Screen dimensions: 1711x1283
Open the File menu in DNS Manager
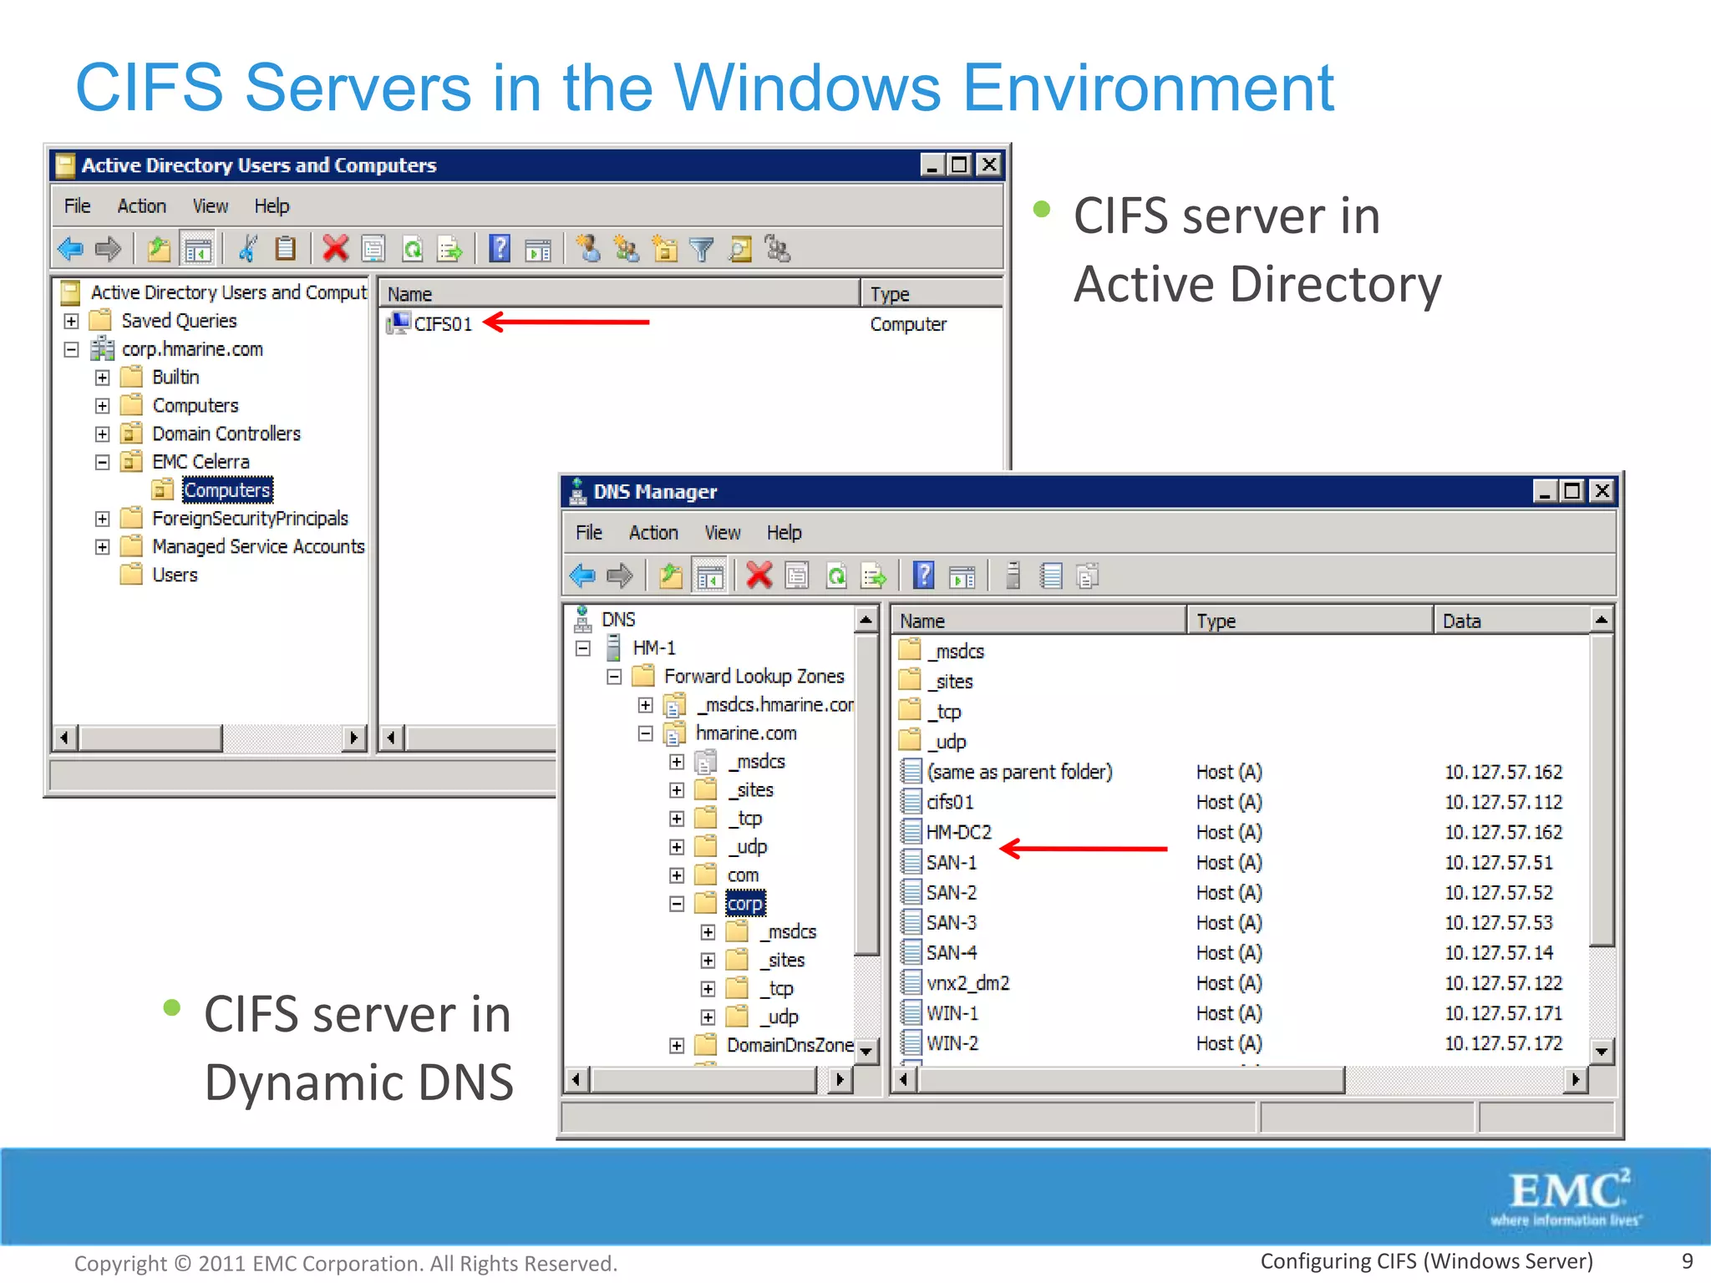589,533
